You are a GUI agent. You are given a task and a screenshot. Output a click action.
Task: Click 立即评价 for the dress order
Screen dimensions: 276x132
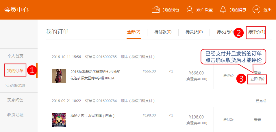[x=257, y=79]
